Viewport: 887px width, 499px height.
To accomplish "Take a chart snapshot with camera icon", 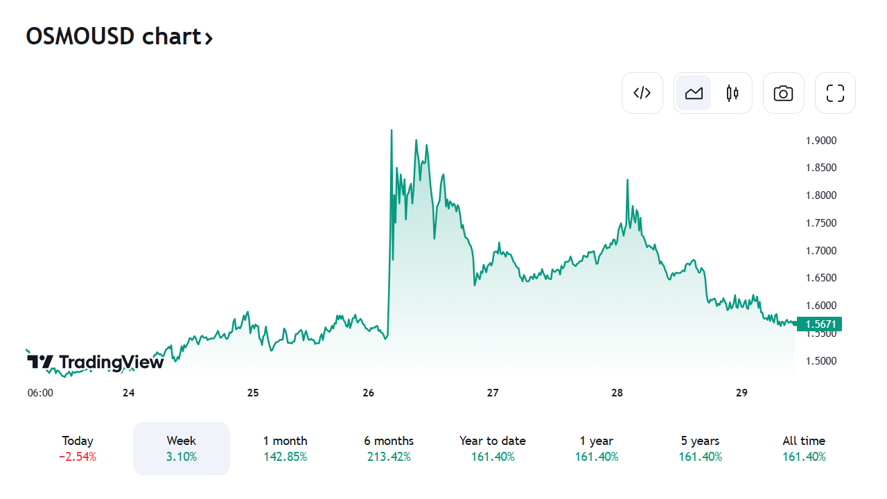I will tap(783, 93).
